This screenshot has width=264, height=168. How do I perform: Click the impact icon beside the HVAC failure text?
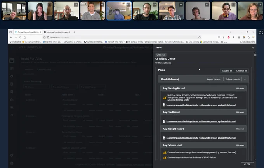click(x=165, y=158)
